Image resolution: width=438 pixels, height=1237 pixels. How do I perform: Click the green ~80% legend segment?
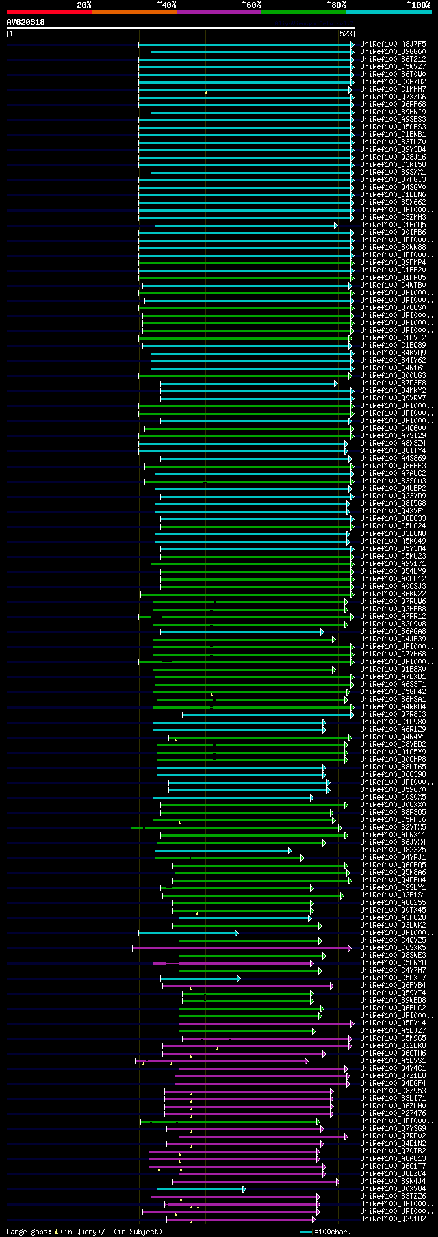pos(304,12)
